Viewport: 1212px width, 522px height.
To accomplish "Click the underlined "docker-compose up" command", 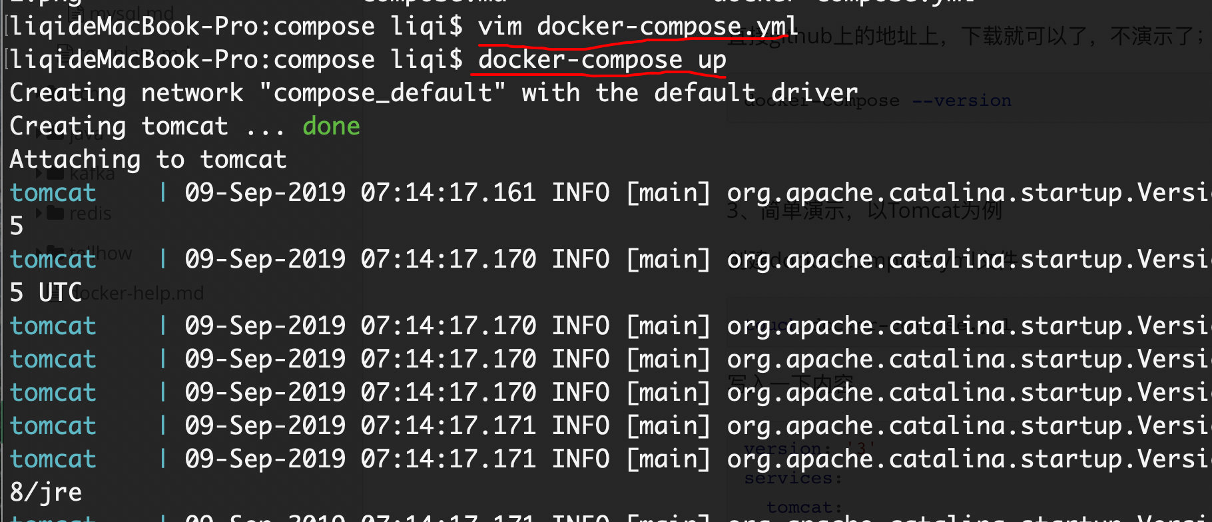I will click(x=601, y=60).
